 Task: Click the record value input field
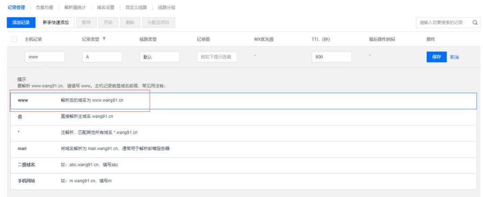[217, 57]
